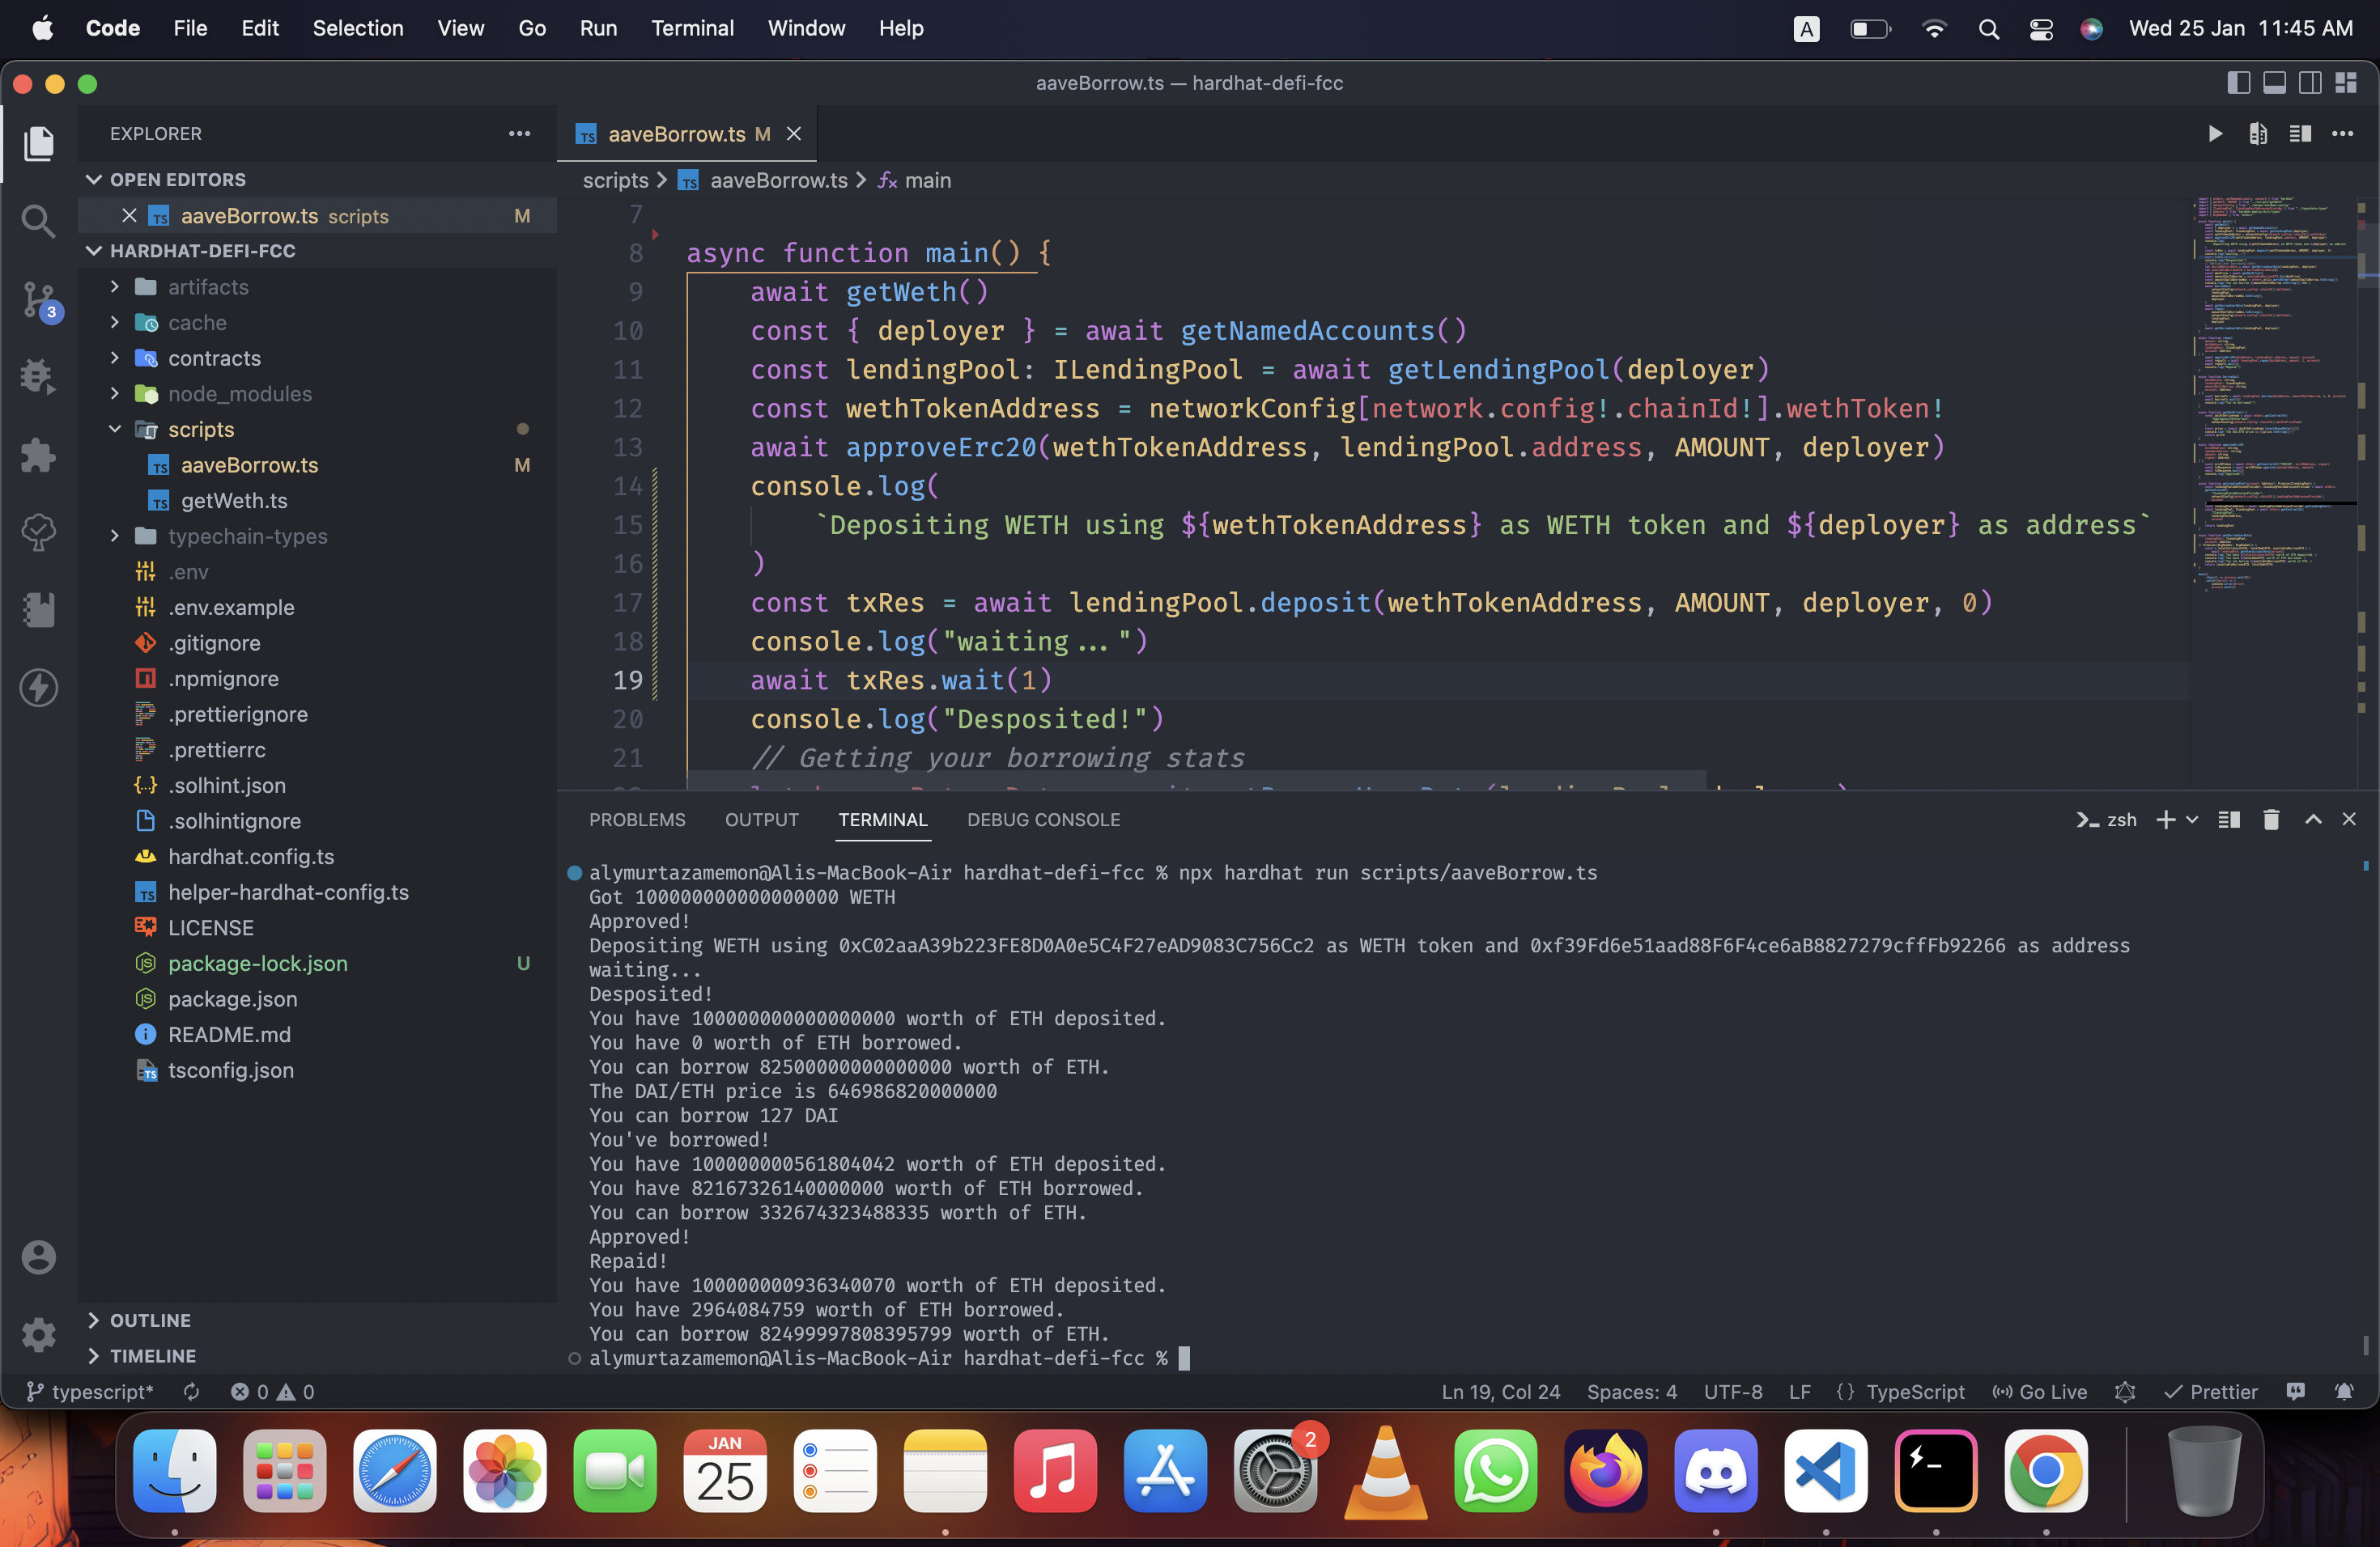
Task: Open the Manage gear in activity bar
Action: [x=39, y=1333]
